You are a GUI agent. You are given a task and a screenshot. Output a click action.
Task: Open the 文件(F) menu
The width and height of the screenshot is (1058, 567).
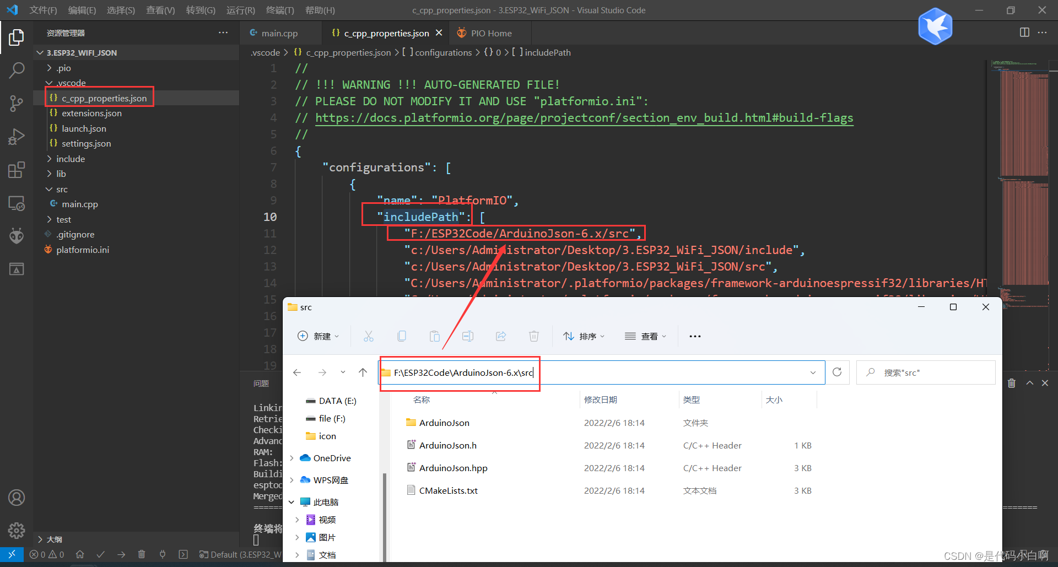point(43,10)
